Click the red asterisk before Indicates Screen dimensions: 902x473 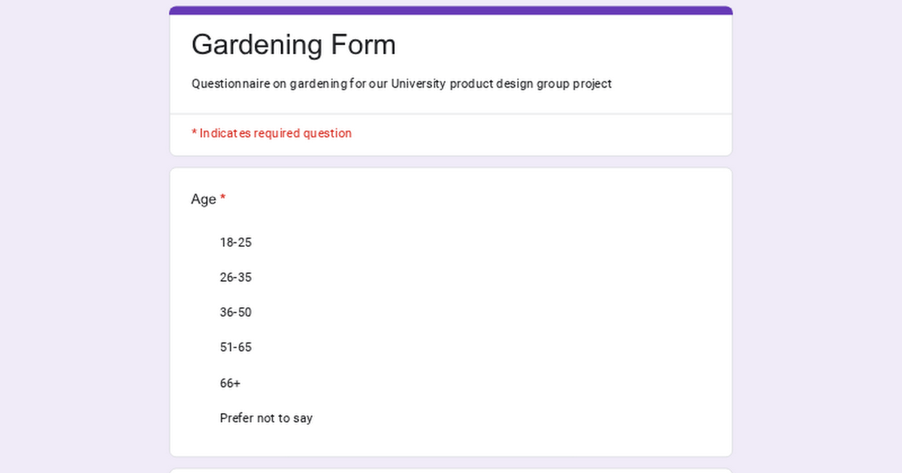(x=194, y=133)
